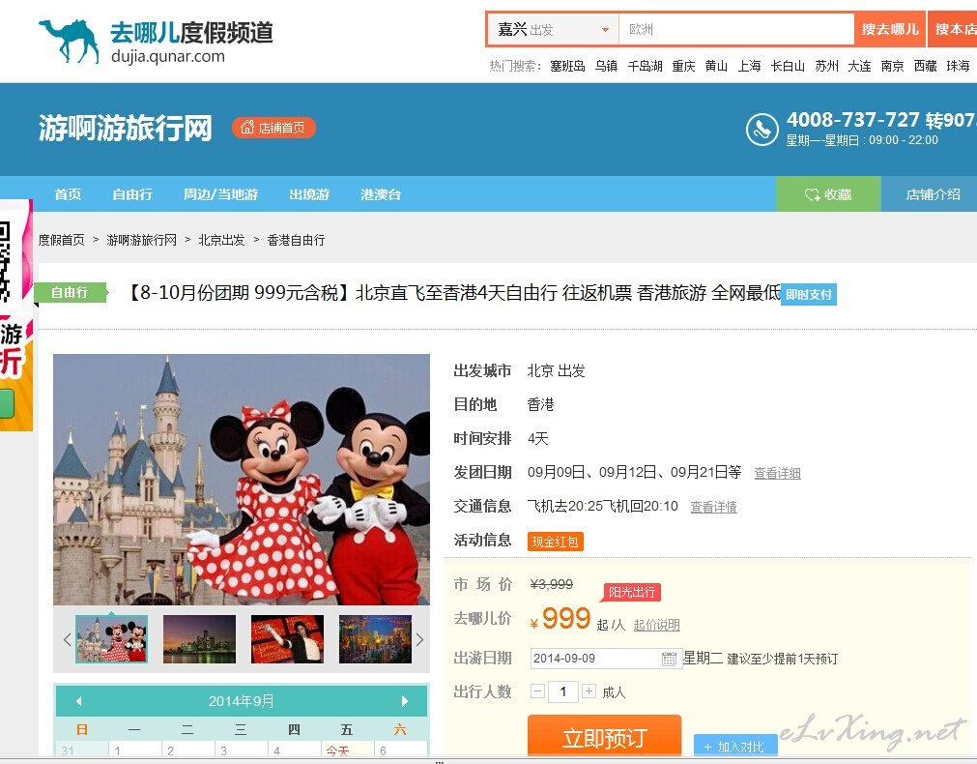Open the 港澳台 navigation tab

(x=380, y=194)
